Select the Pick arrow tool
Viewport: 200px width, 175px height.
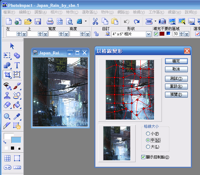[x=12, y=46]
